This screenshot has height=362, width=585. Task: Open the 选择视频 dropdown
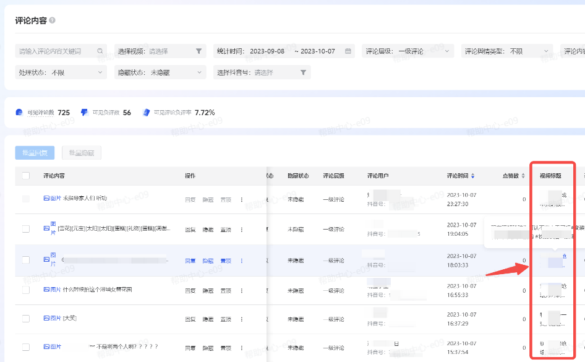(x=160, y=51)
